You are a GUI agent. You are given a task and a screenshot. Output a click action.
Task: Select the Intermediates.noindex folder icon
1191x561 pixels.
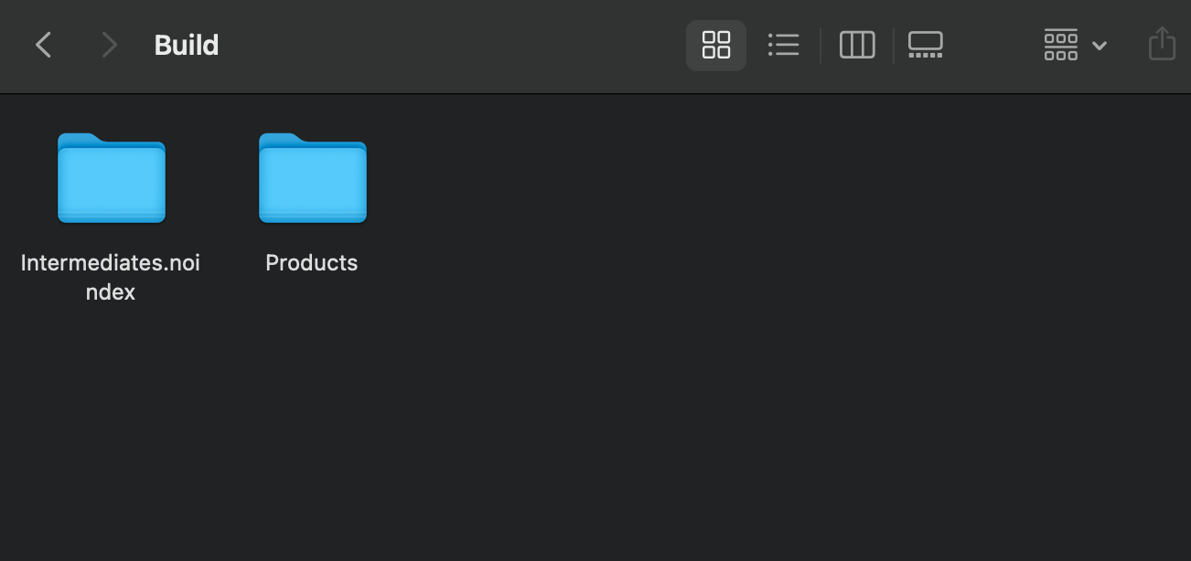[112, 178]
